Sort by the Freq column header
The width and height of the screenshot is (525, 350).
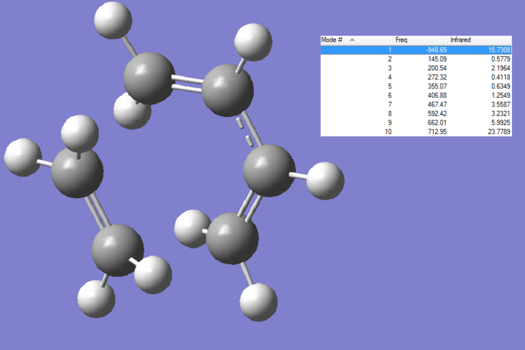[x=420, y=40]
